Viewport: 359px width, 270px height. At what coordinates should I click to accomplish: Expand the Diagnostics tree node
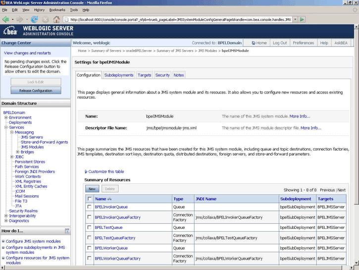(x=6, y=221)
